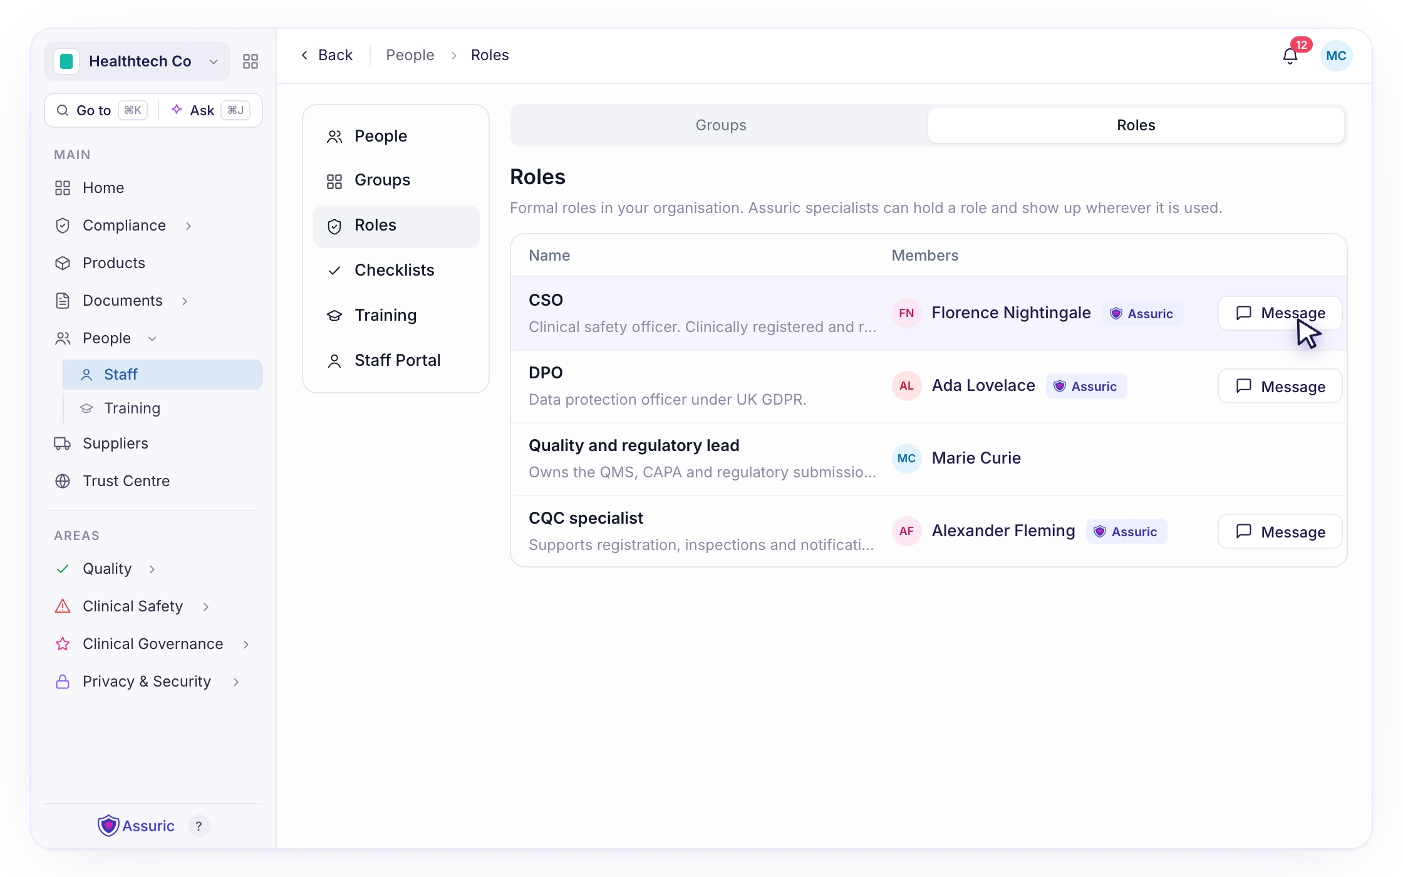
Task: Expand the Clinical Governance chevron
Action: point(246,644)
